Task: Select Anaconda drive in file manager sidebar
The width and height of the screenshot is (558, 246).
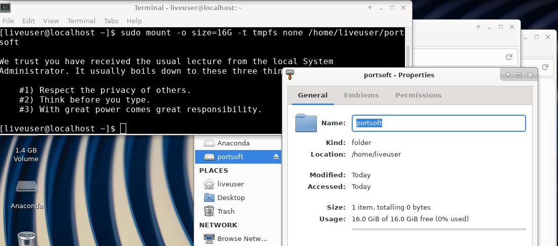Action: (238, 143)
